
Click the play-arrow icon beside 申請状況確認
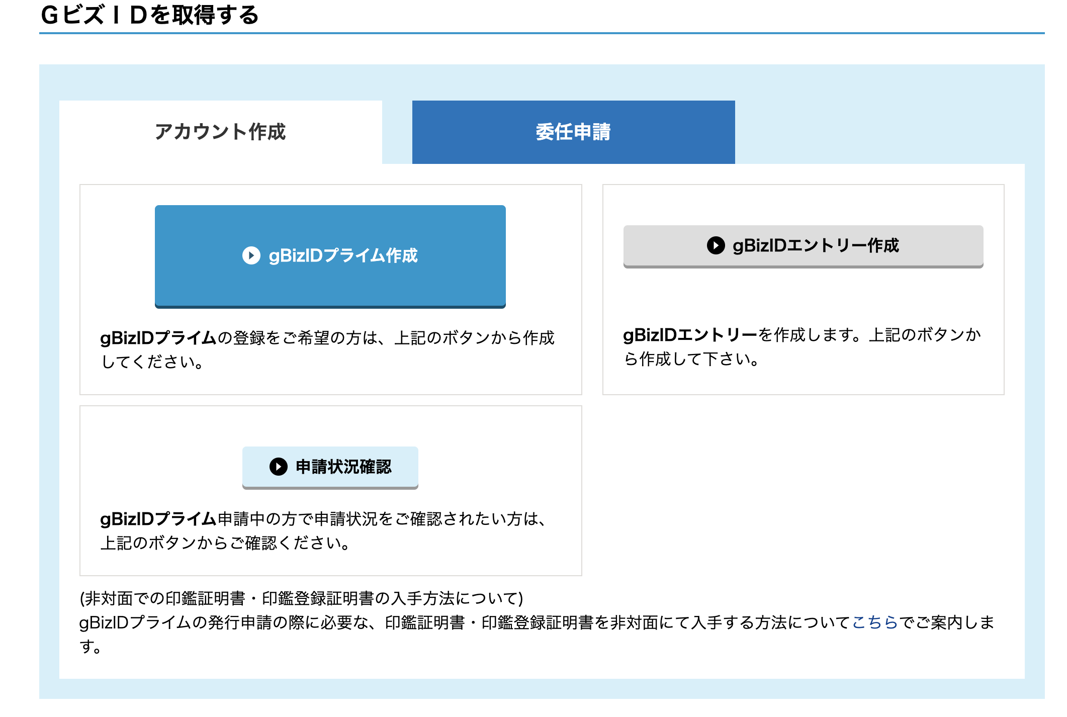point(278,467)
